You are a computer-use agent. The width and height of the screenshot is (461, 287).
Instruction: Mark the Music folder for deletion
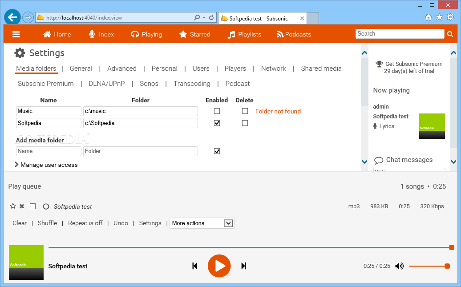coord(245,111)
